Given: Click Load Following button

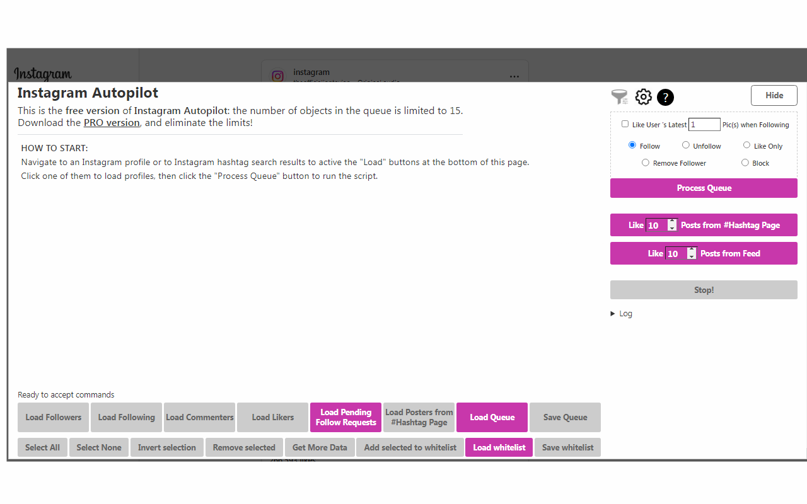Looking at the screenshot, I should (126, 417).
